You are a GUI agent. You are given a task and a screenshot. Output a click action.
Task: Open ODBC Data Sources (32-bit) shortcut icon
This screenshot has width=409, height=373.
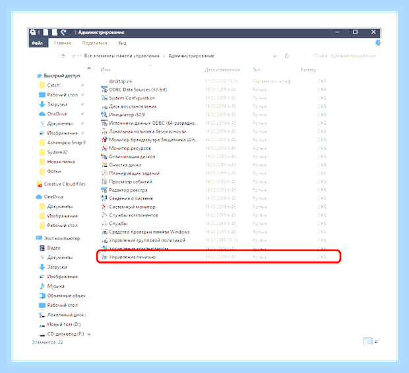(x=104, y=90)
